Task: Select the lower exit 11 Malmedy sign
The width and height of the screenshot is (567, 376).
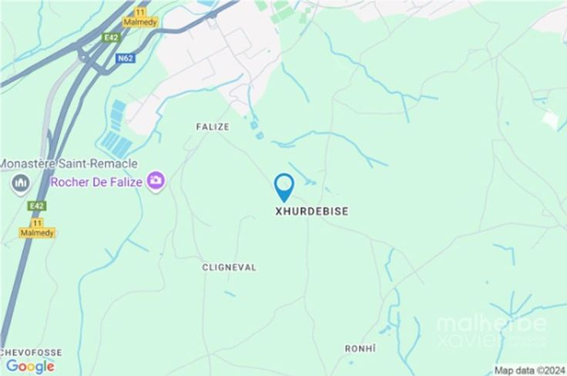Action: 37,228
